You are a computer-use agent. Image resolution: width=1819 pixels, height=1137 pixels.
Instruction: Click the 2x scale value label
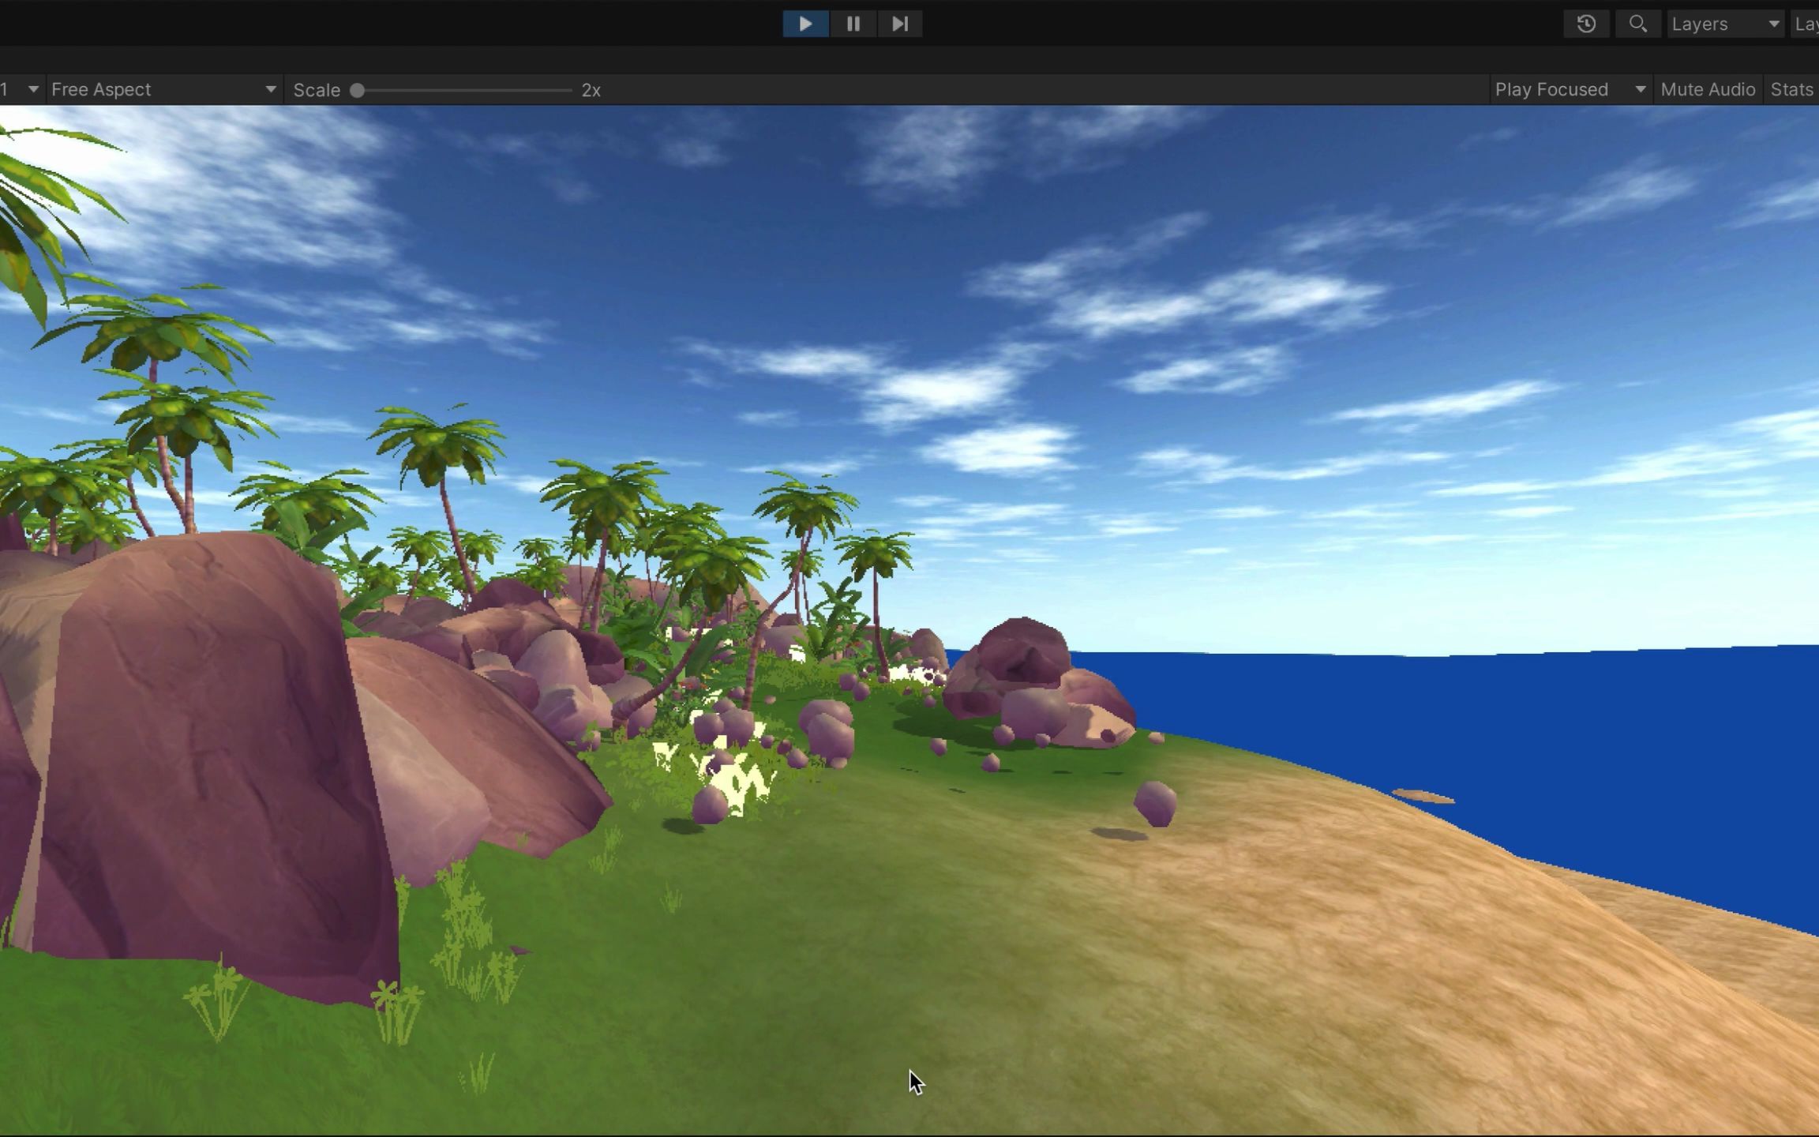coord(591,90)
